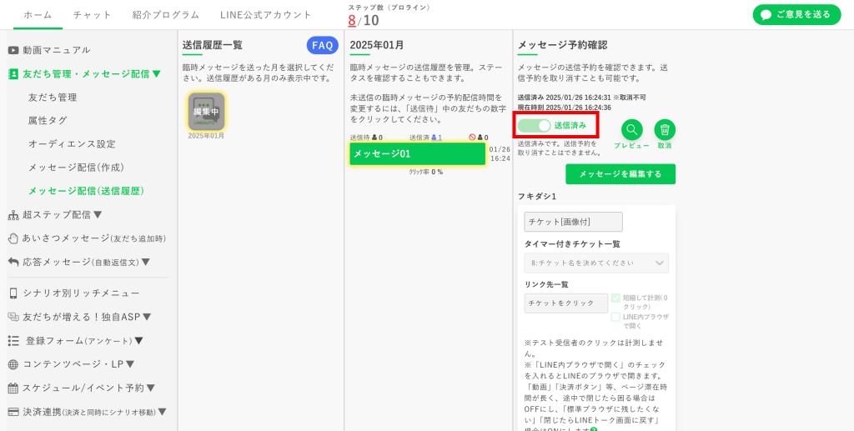This screenshot has width=854, height=431.
Task: Toggle the 送信済み switch
Action: coord(535,126)
